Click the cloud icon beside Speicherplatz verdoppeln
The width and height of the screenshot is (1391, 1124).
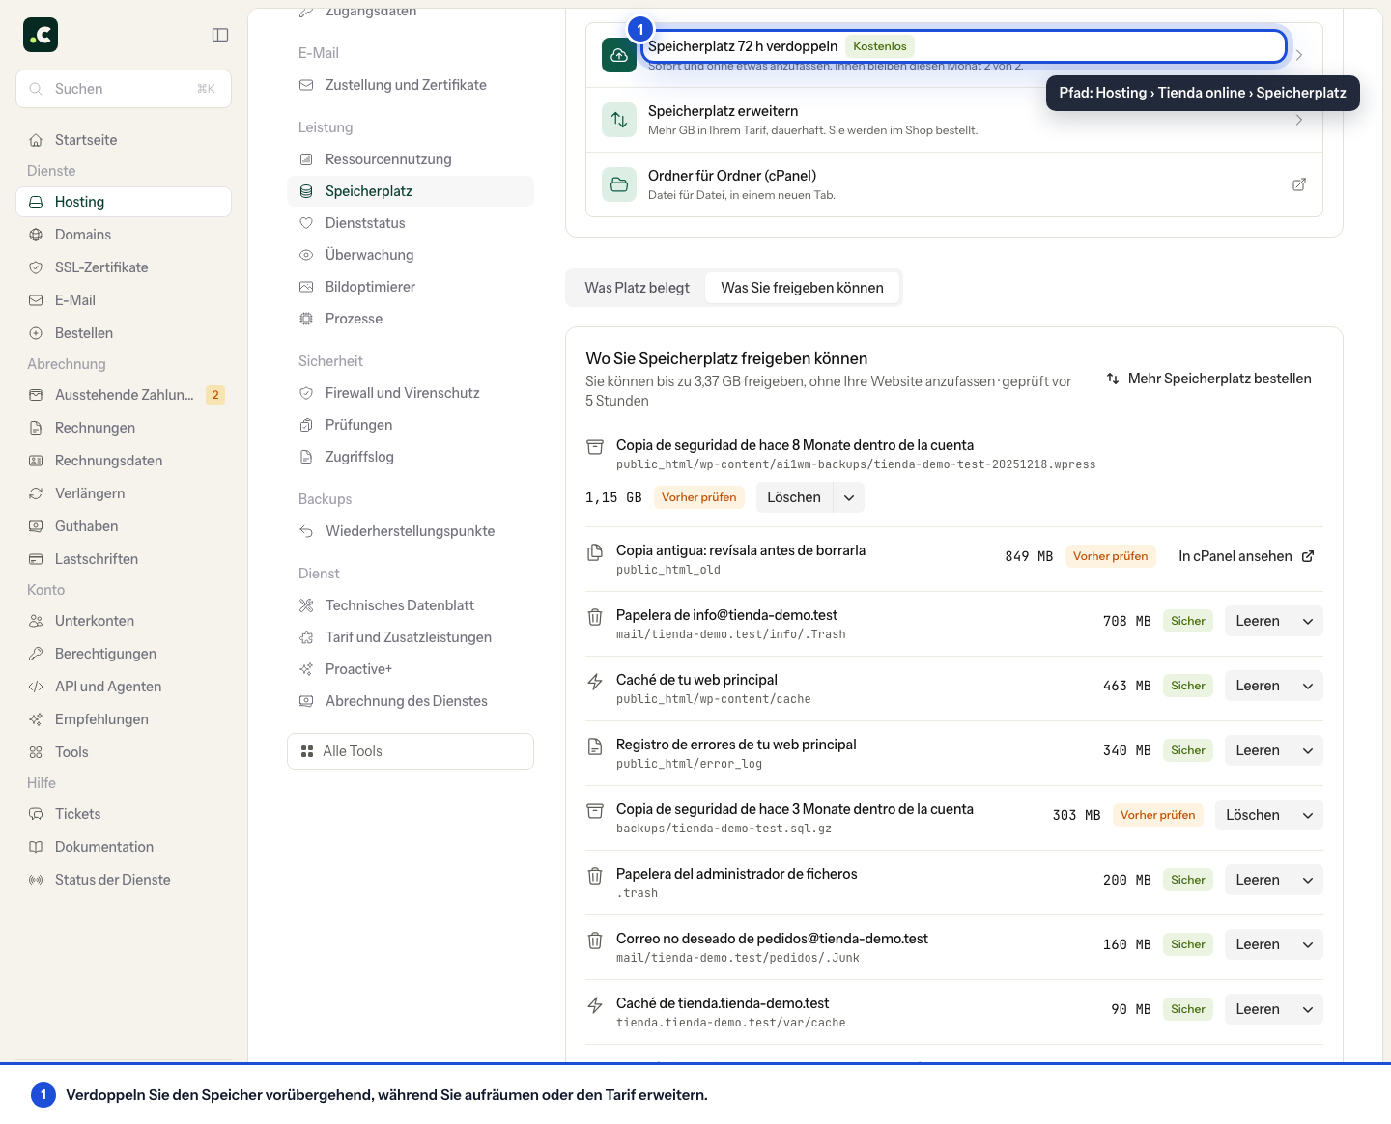(619, 55)
